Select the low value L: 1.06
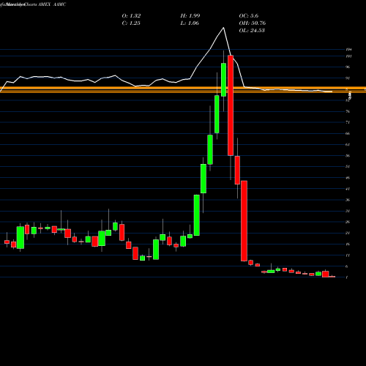366x366 pixels. click(x=190, y=23)
